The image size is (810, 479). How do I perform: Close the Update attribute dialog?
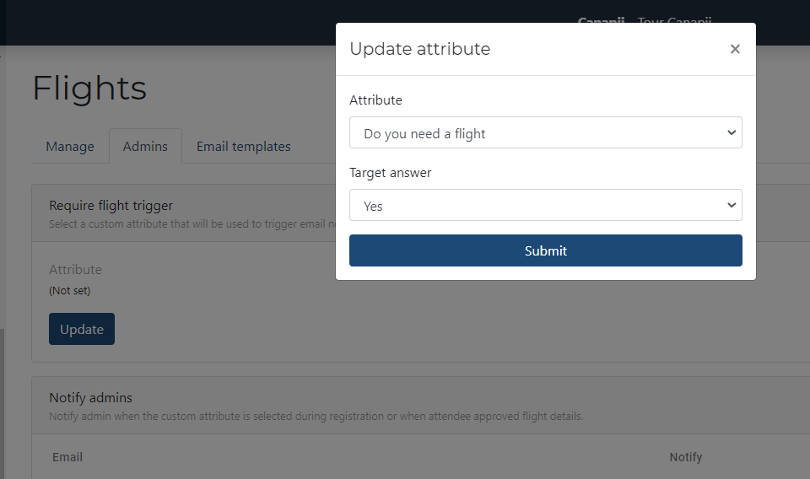(735, 49)
